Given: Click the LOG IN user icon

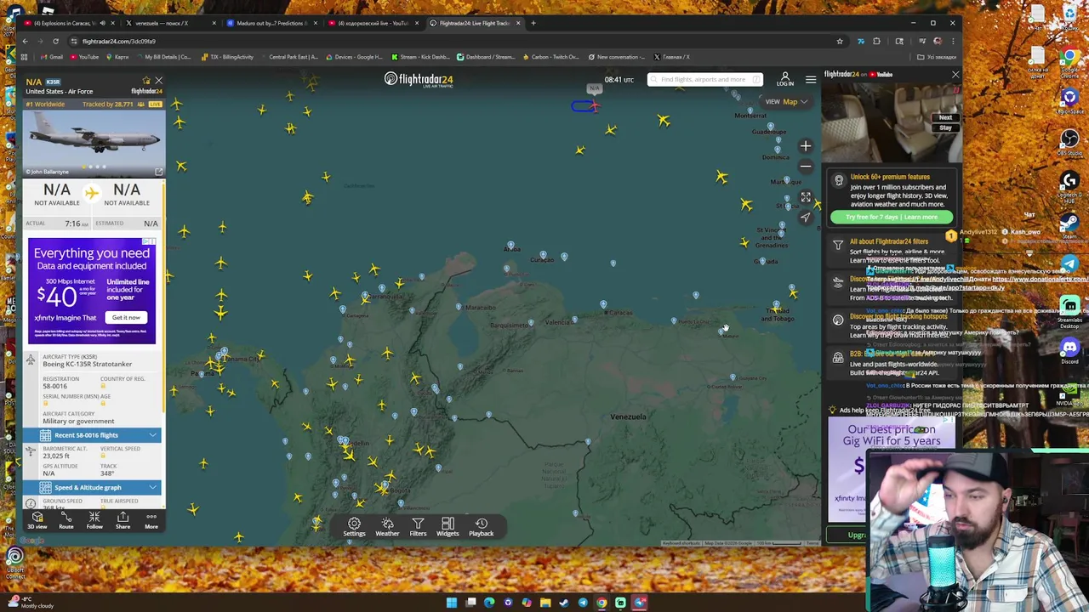Looking at the screenshot, I should tap(785, 79).
